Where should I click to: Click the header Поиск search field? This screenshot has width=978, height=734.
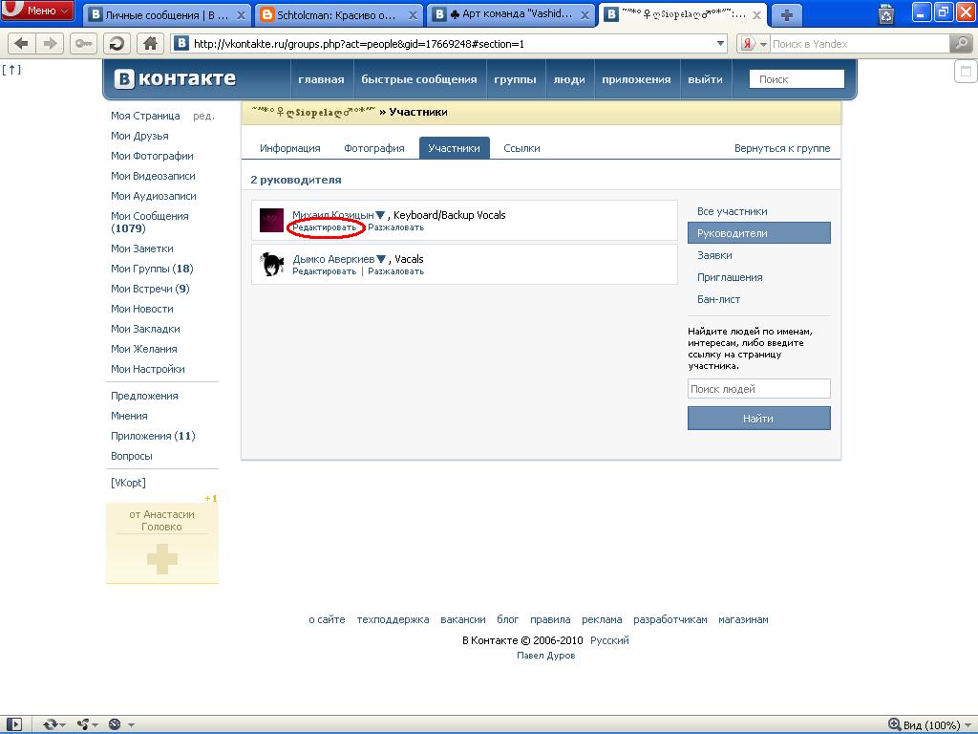[x=797, y=79]
